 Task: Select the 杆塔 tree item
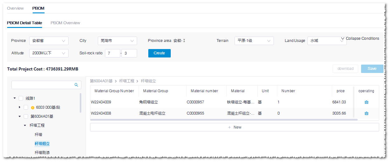coord(38,135)
